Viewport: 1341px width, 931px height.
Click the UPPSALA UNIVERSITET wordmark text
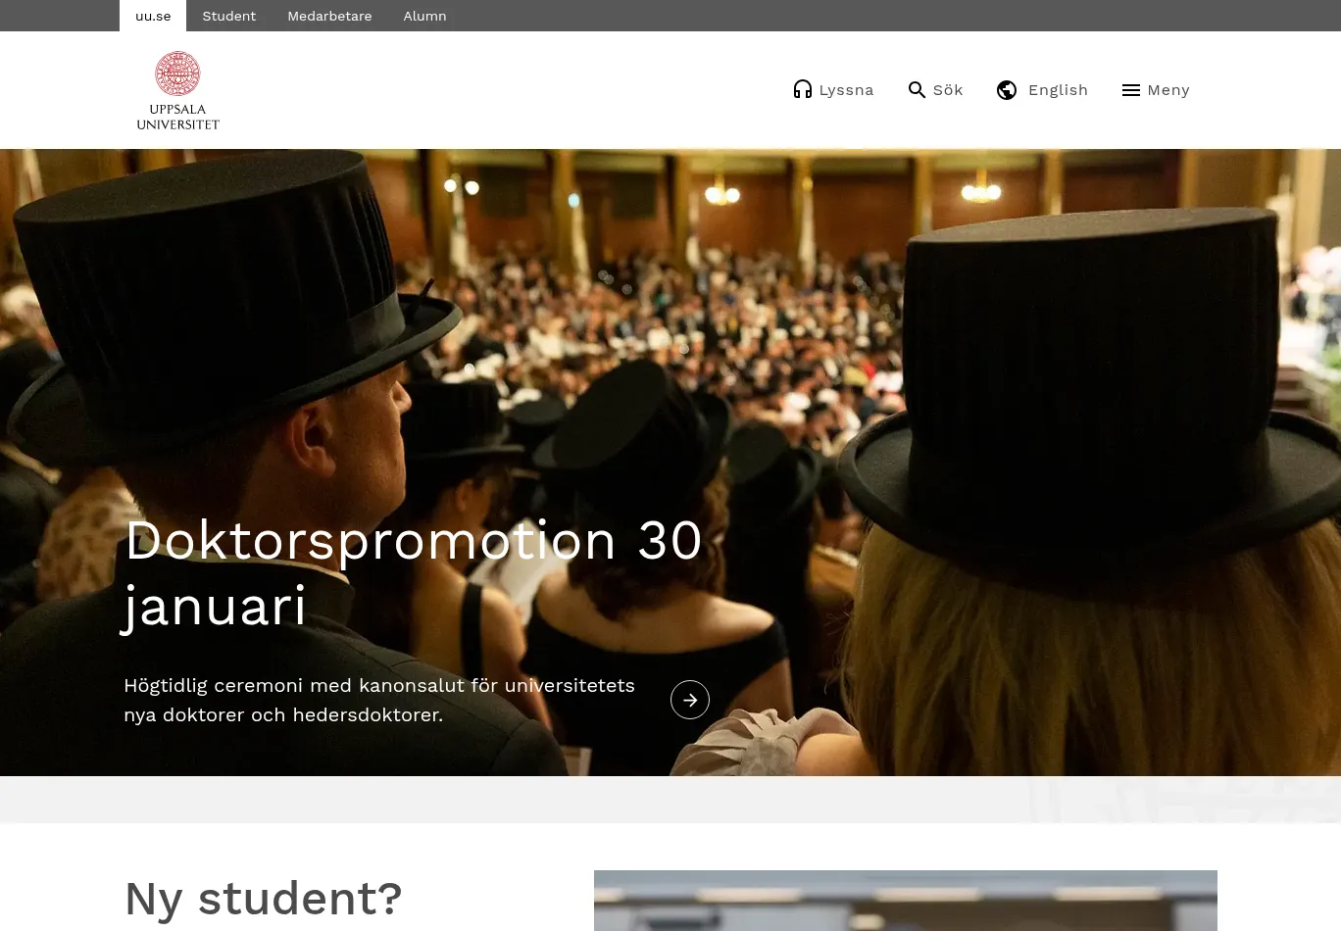pos(177,117)
